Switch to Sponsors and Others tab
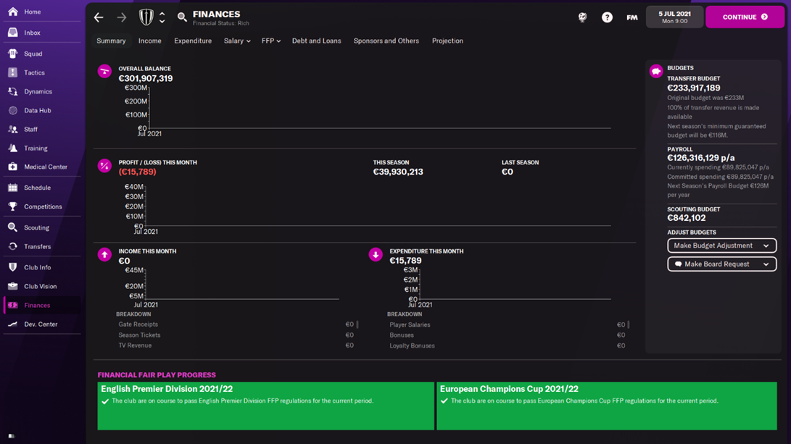The height and width of the screenshot is (444, 791). 386,41
